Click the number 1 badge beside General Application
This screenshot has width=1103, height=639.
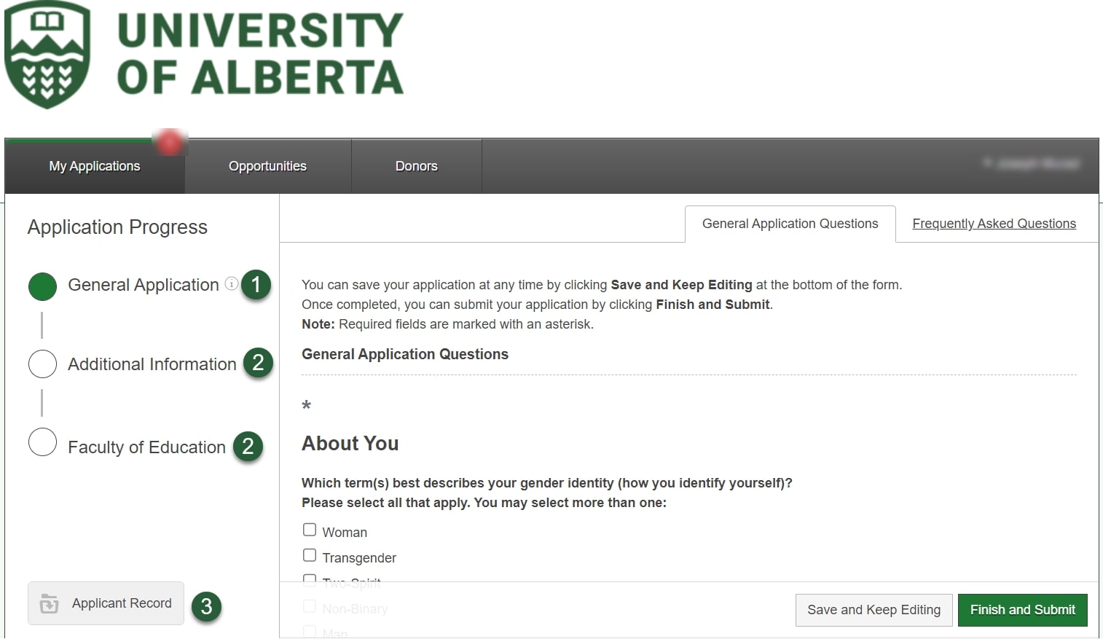tap(256, 285)
